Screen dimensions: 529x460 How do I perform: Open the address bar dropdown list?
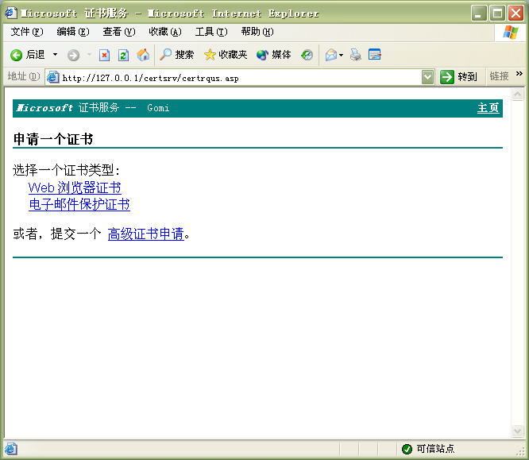(428, 77)
